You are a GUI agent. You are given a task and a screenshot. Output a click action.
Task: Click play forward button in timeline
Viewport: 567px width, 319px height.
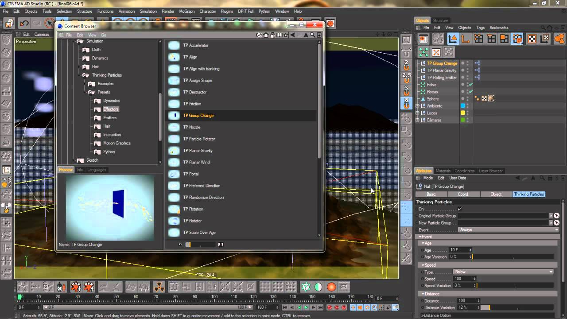(306, 307)
